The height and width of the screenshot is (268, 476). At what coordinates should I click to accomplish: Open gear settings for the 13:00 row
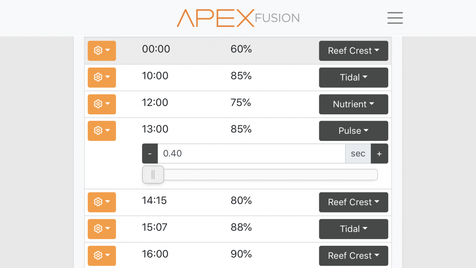tap(102, 131)
